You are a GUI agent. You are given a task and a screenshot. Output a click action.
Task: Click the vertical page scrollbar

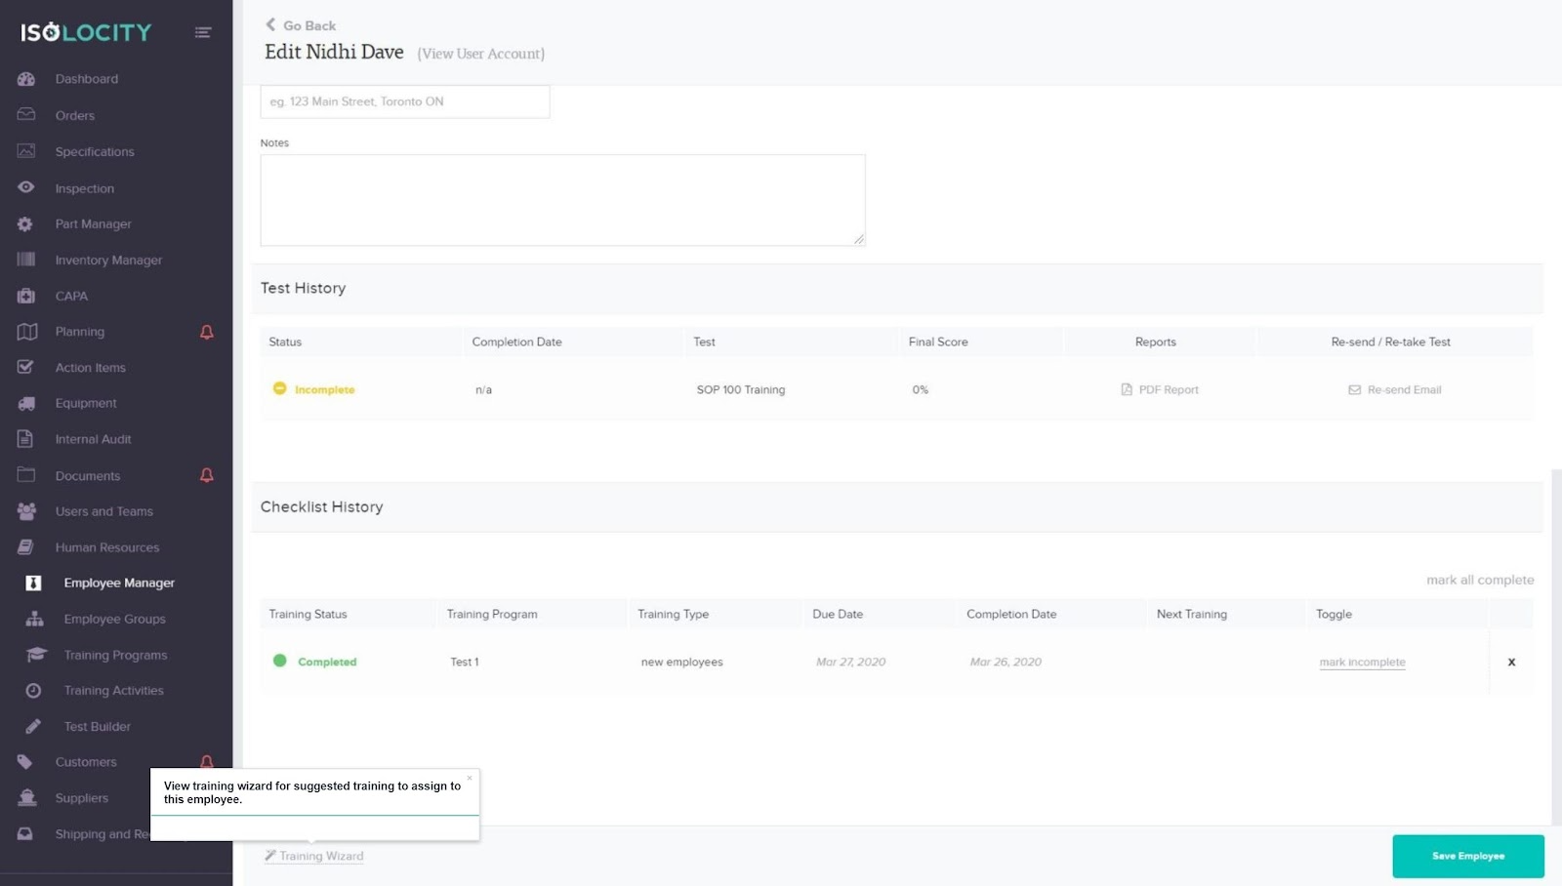click(1556, 647)
